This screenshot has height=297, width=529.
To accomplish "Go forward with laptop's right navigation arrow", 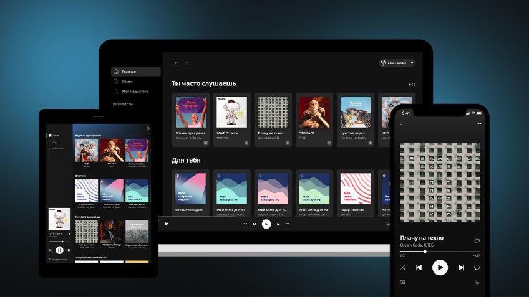I will [187, 64].
